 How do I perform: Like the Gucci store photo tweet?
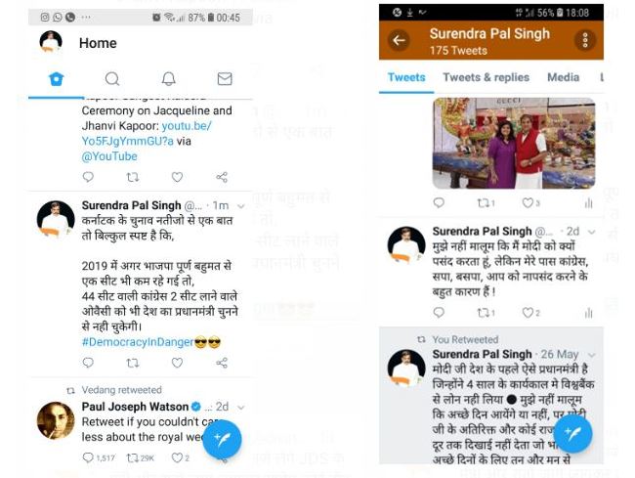pyautogui.click(x=528, y=203)
